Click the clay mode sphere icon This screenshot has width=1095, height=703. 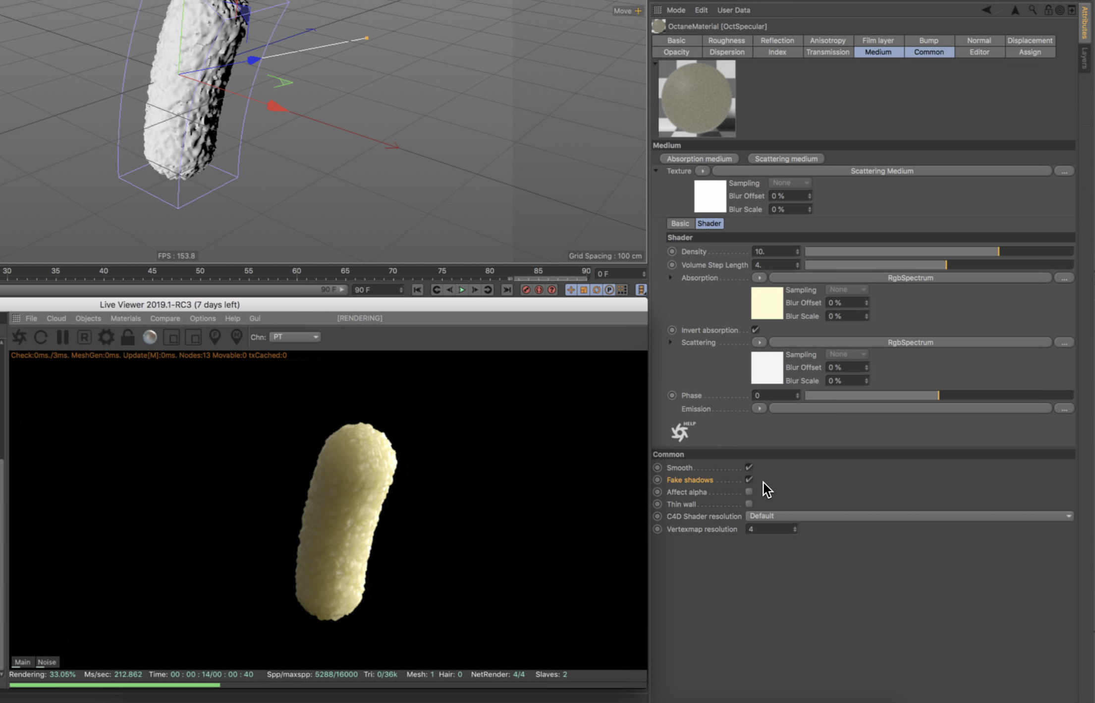pos(150,337)
